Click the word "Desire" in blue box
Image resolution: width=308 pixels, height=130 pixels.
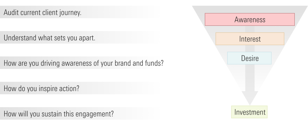pyautogui.click(x=250, y=58)
